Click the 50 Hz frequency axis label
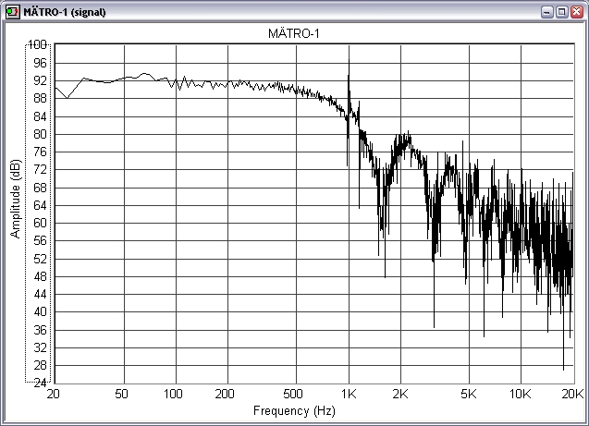This screenshot has width=589, height=426. point(121,394)
